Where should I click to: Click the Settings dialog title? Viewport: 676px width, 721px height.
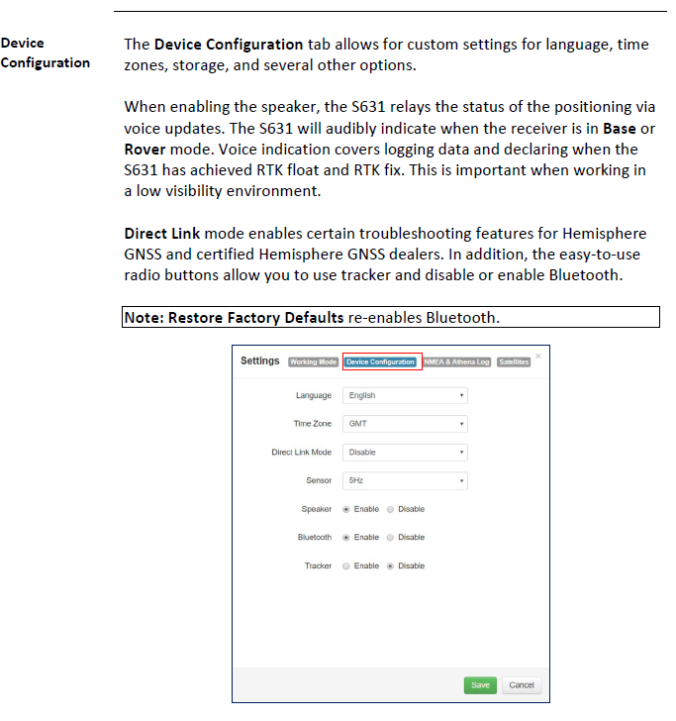click(260, 361)
